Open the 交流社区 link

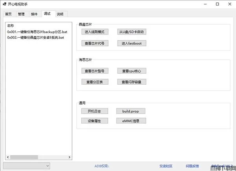(166, 166)
